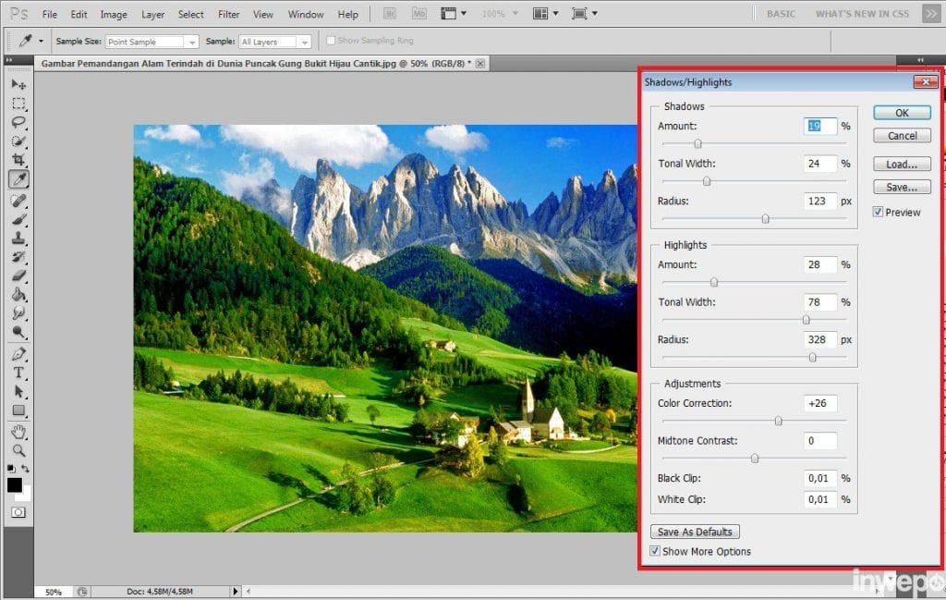Disable Show More Options checkbox
Viewport: 946px width, 600px height.
point(655,552)
